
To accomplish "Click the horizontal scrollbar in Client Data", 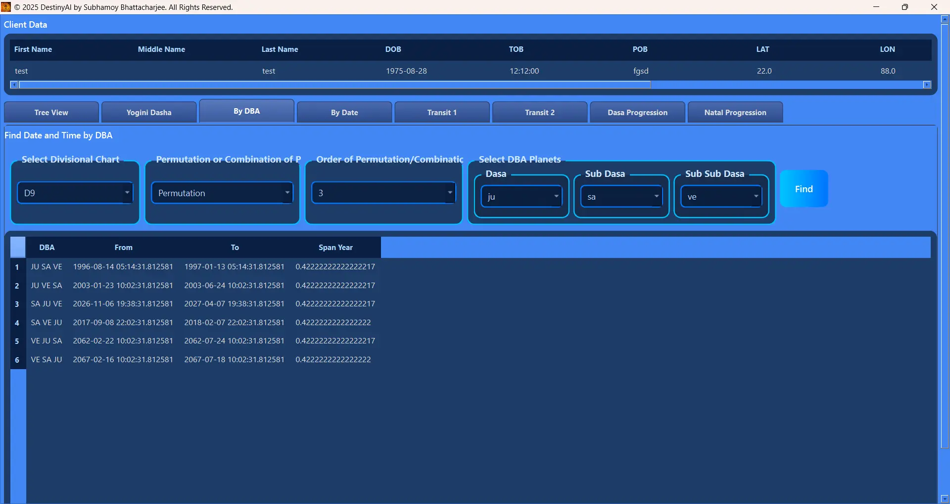I will 334,85.
